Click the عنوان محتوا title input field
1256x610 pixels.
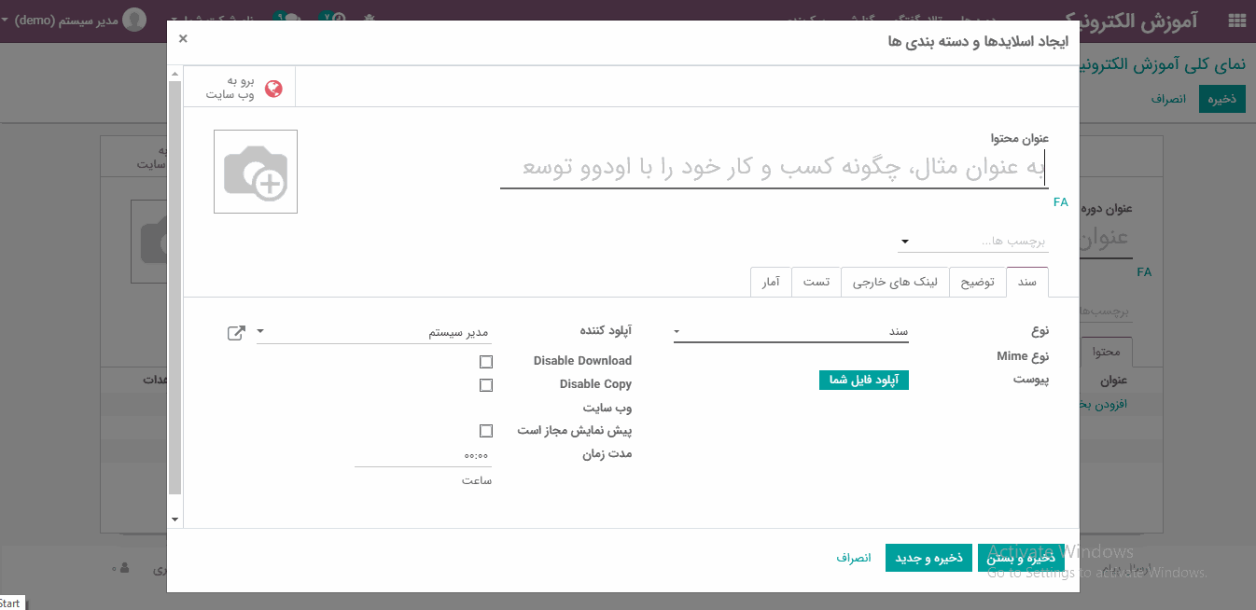pos(773,169)
